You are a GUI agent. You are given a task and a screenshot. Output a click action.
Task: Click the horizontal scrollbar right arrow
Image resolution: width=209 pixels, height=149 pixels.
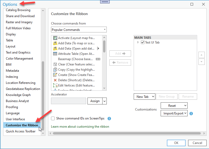click(204, 133)
